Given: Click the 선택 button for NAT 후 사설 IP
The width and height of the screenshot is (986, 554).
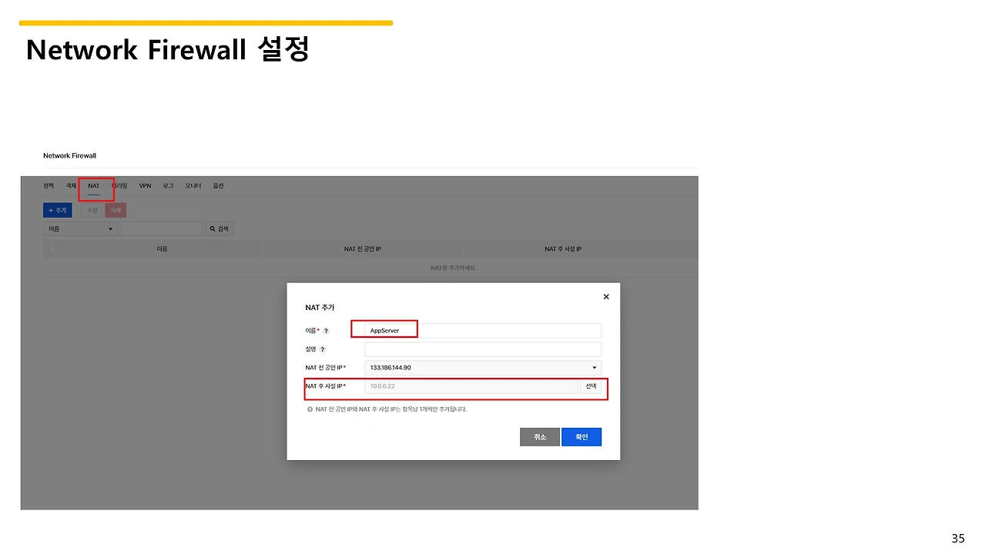Looking at the screenshot, I should pos(591,385).
